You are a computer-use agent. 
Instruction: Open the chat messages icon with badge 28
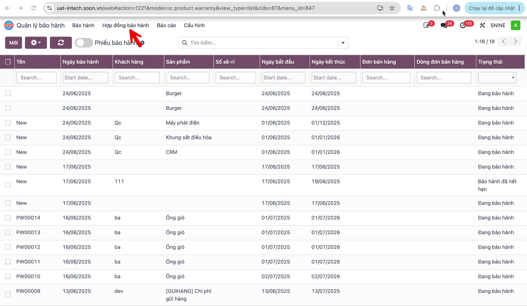[x=444, y=25]
